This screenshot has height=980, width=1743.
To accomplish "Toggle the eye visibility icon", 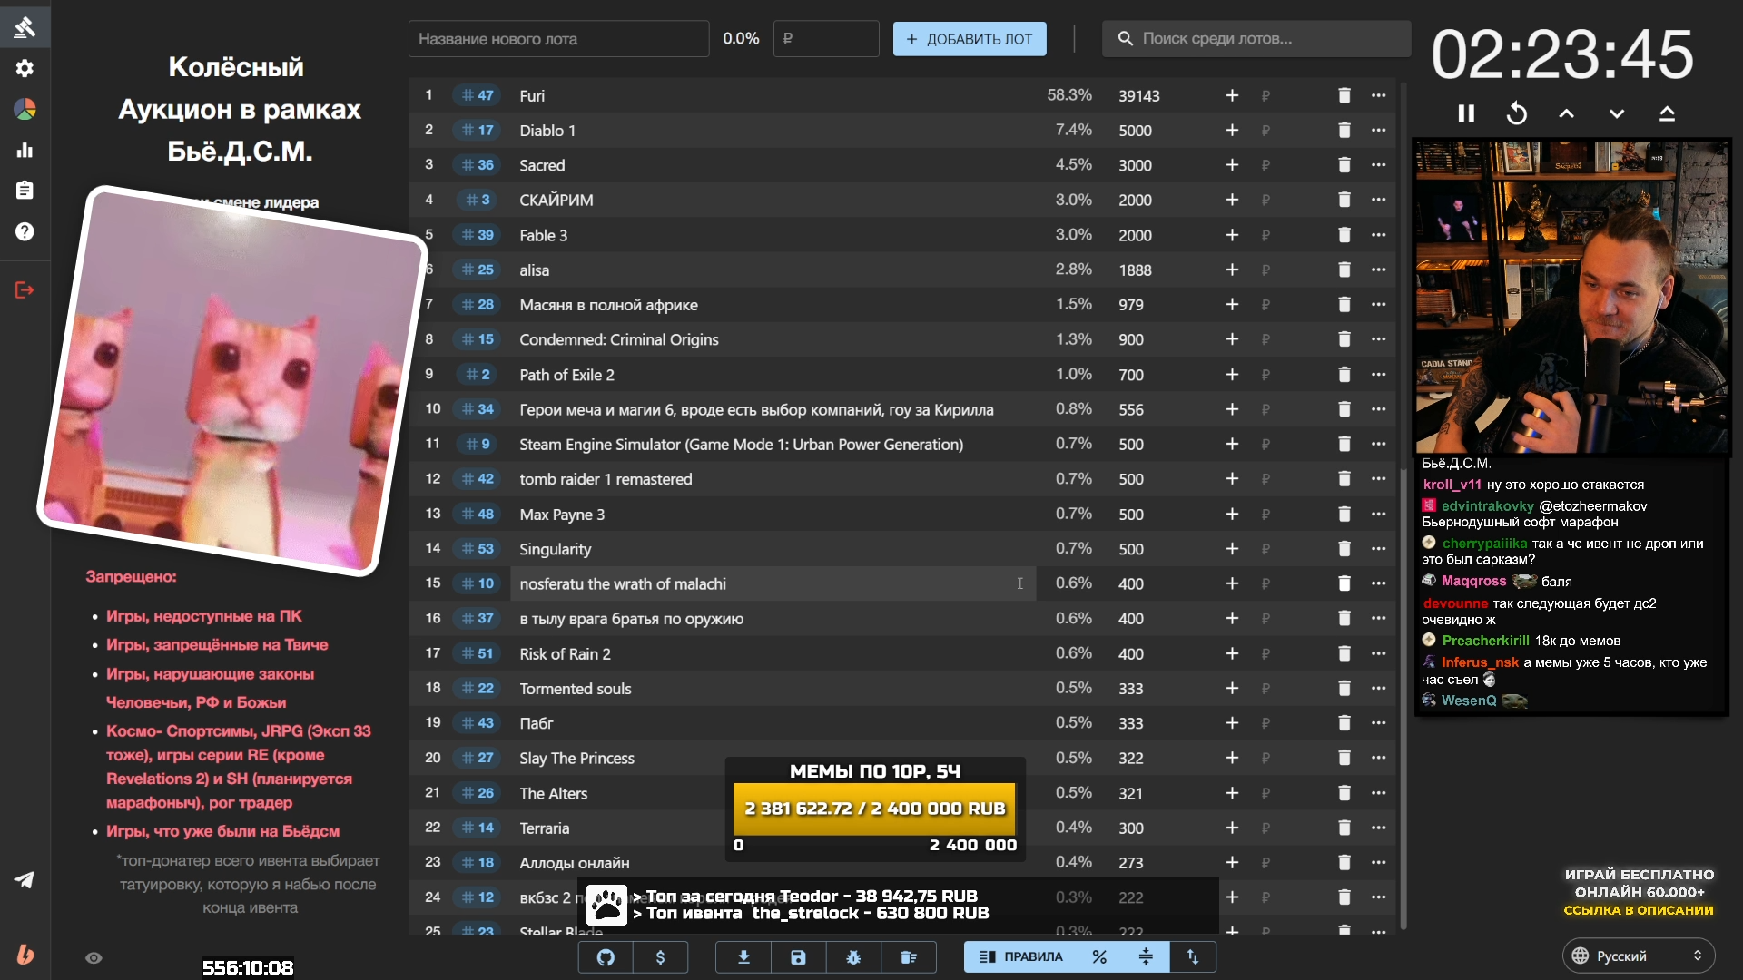I will (94, 957).
